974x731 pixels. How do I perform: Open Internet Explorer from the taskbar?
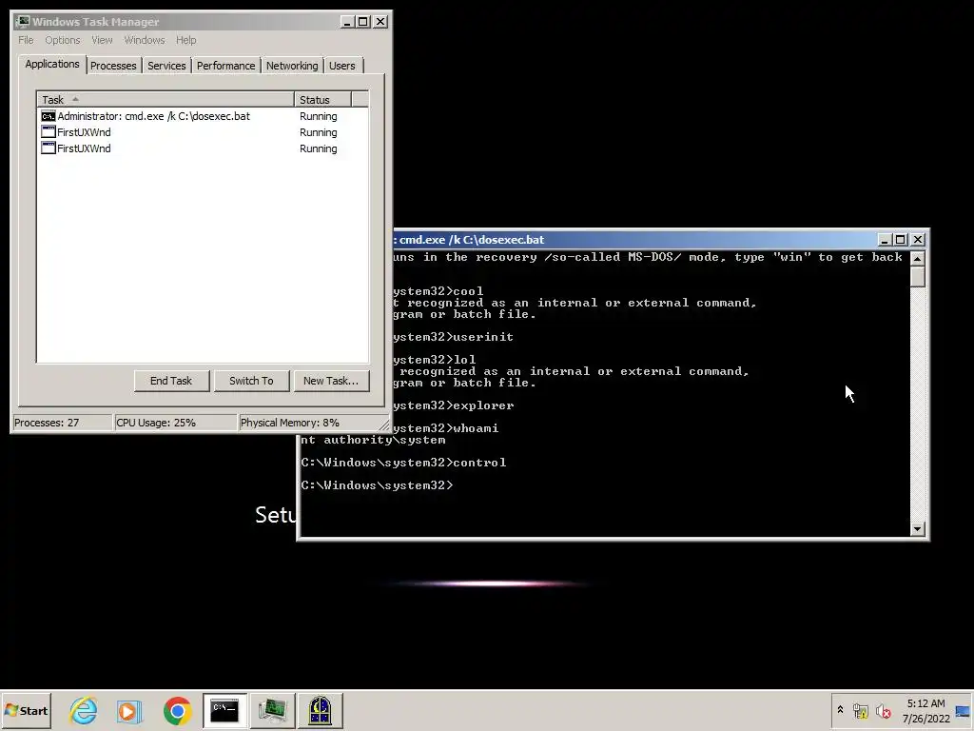click(x=84, y=710)
